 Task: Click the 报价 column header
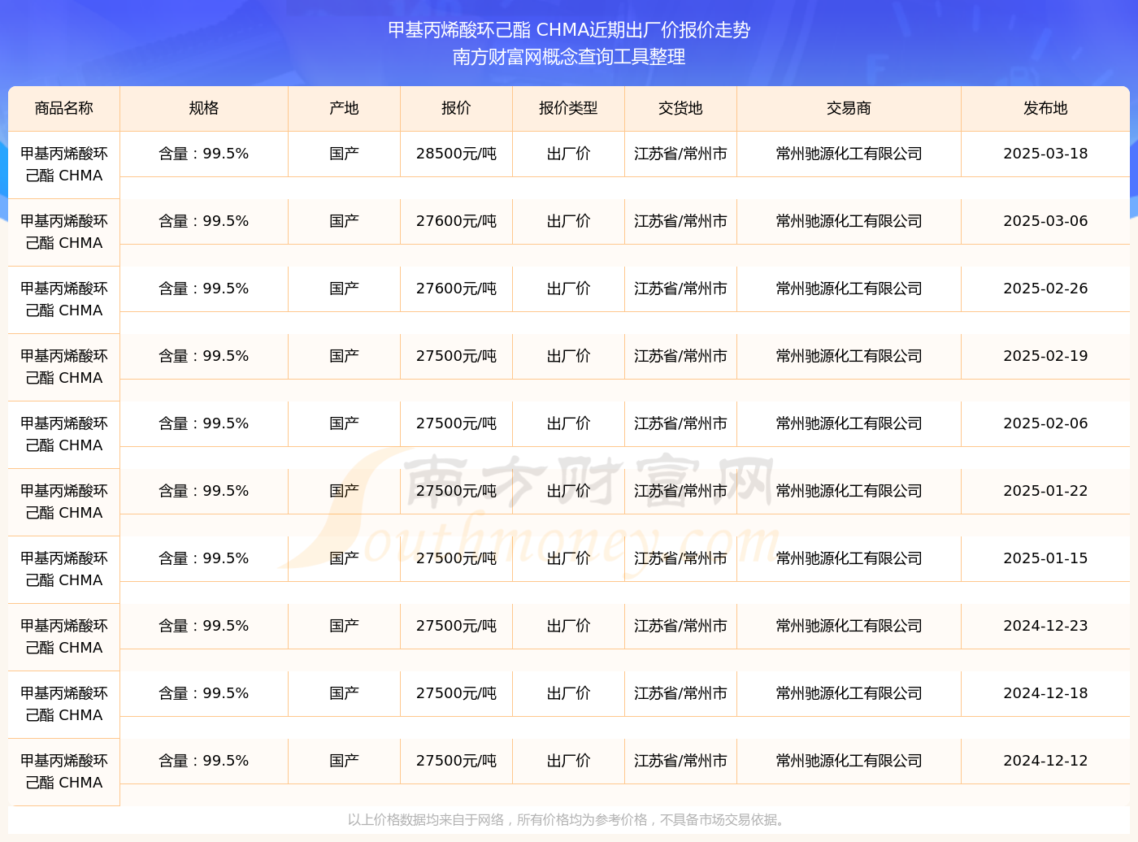456,108
